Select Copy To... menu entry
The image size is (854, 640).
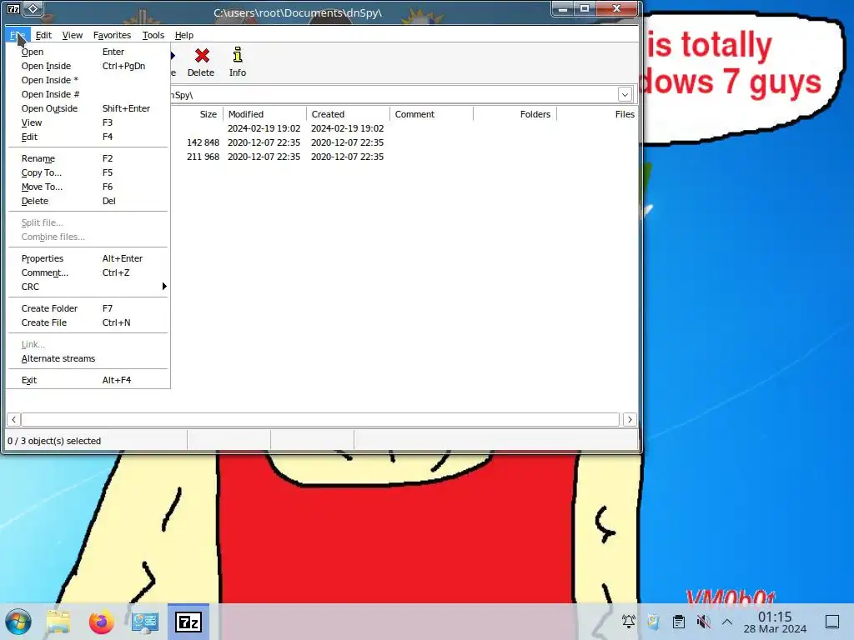click(x=88, y=172)
